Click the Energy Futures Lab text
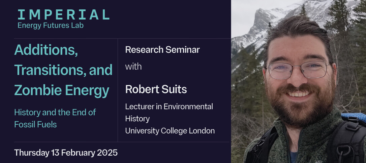The image size is (366, 163). 51,26
